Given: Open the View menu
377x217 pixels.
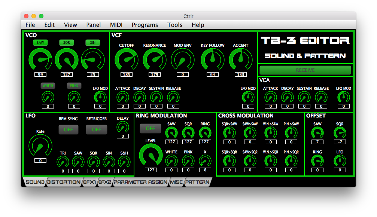Looking at the screenshot, I should [x=70, y=25].
